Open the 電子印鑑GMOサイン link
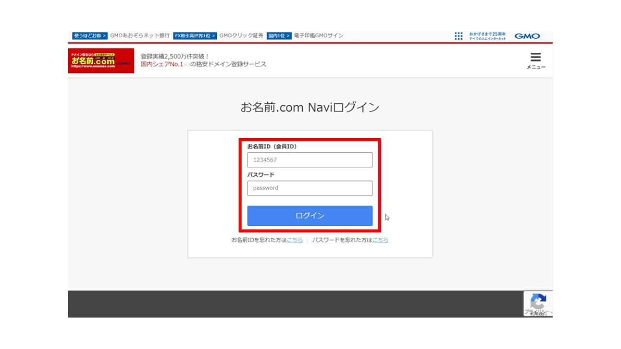This screenshot has width=621, height=349. tap(318, 35)
